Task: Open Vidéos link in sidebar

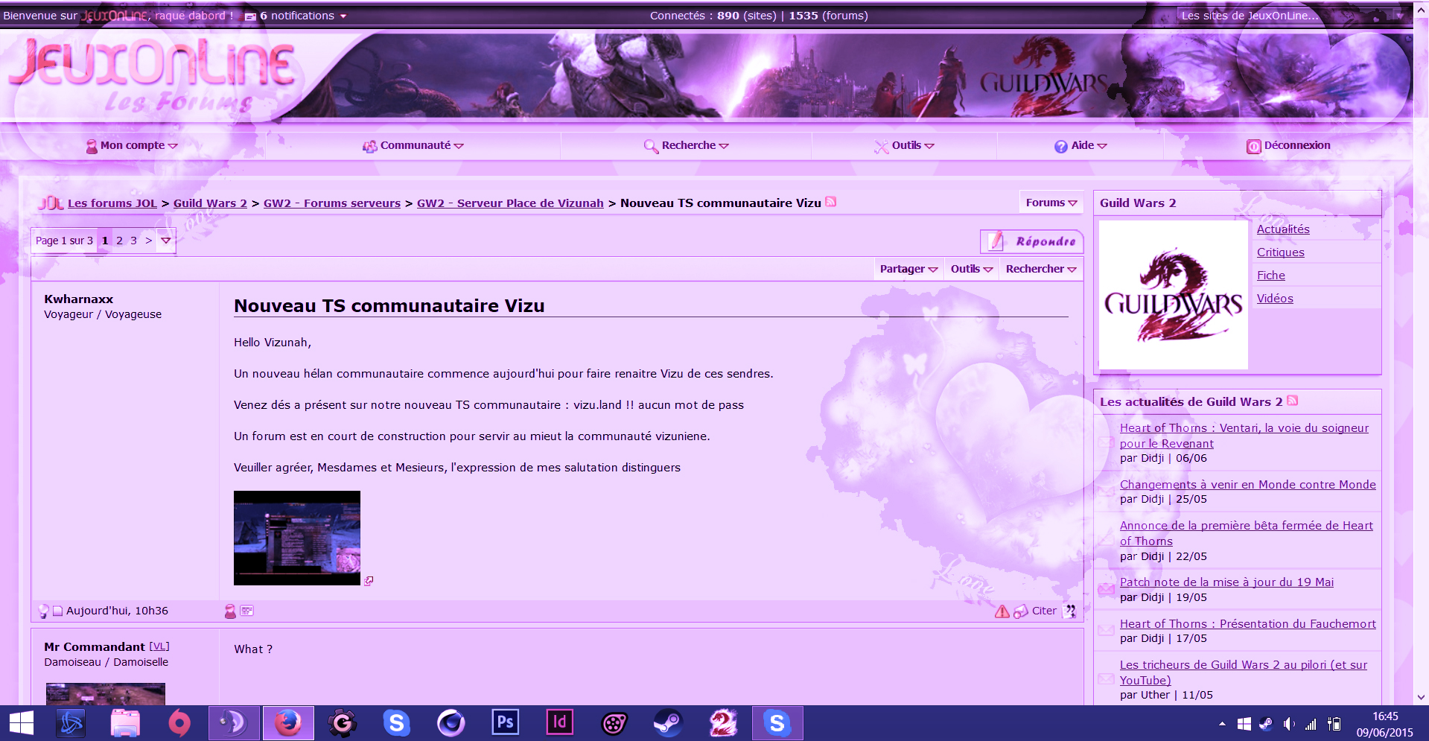Action: click(1275, 299)
